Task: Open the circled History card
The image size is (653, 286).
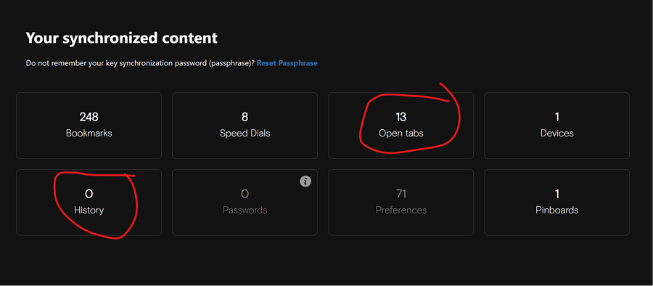Action: pyautogui.click(x=89, y=203)
